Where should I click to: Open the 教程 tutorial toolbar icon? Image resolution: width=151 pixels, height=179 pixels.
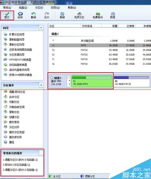[x=113, y=16]
